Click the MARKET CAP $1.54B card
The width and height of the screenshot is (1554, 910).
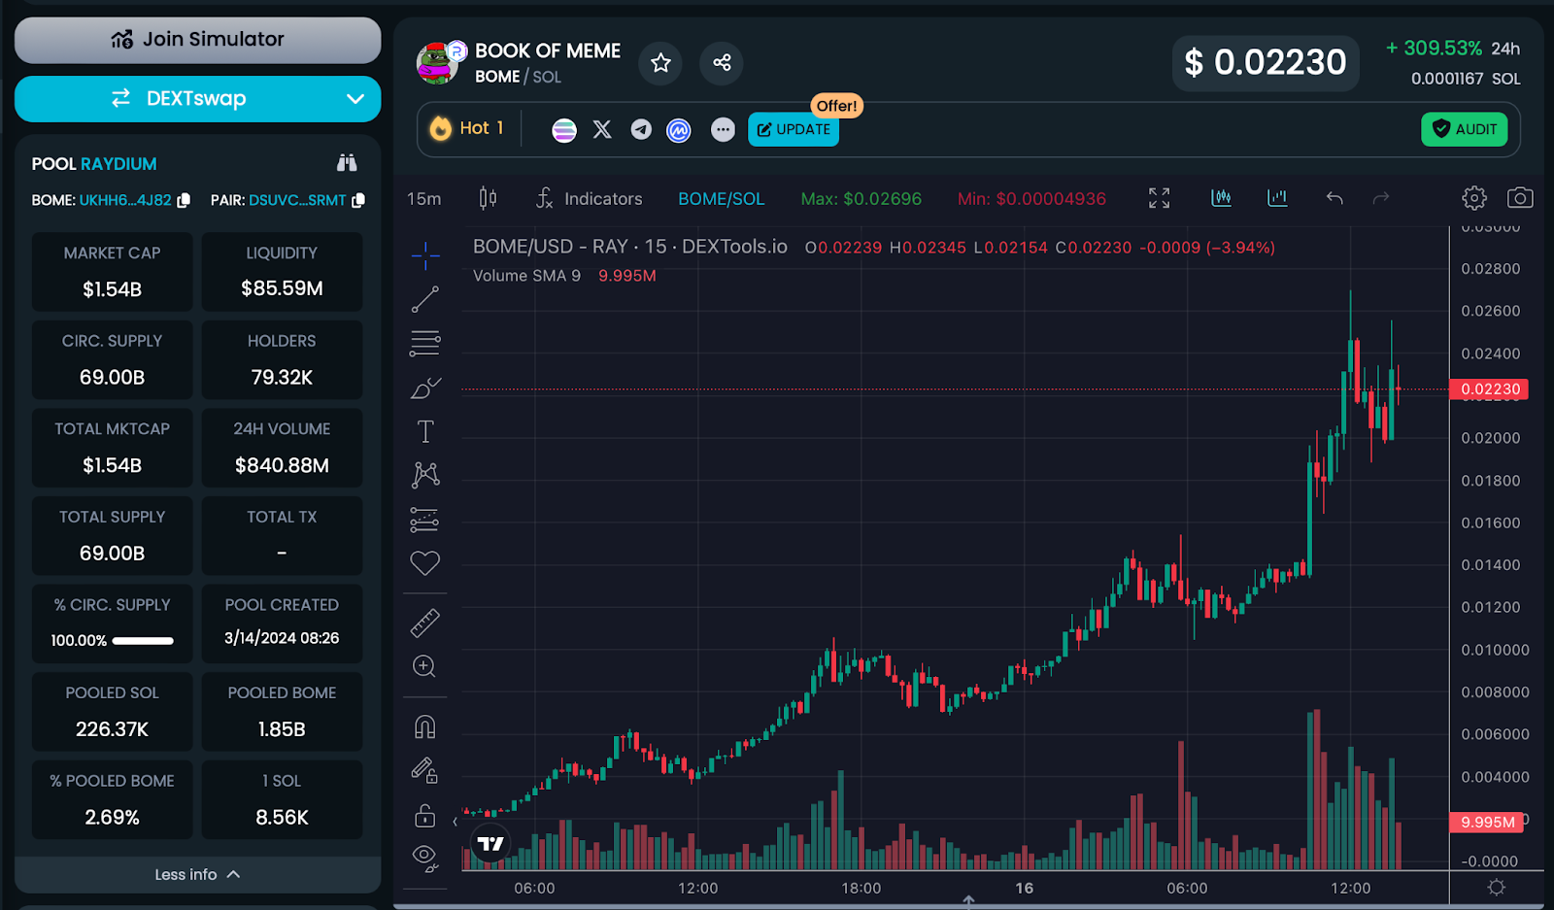[112, 272]
